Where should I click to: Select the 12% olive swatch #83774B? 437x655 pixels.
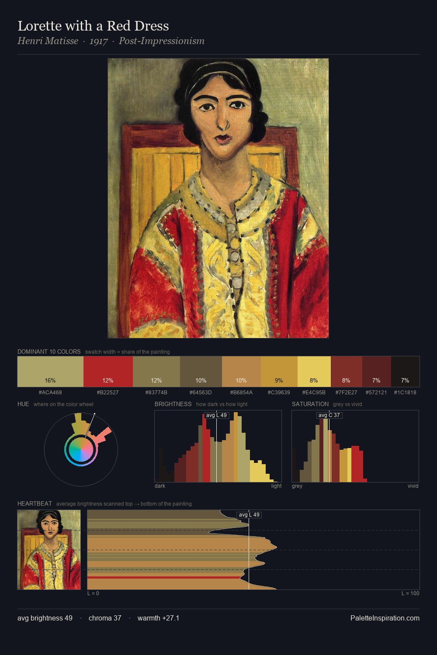pos(156,372)
